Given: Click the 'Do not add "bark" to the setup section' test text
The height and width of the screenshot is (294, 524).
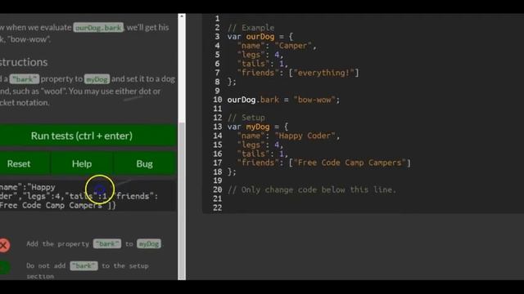Looking at the screenshot, I should [x=88, y=270].
